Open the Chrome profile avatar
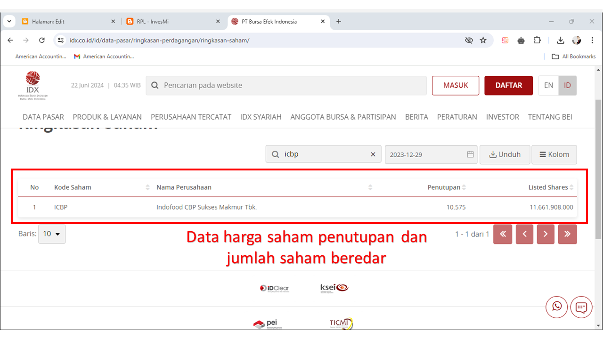Image resolution: width=603 pixels, height=339 pixels. [577, 40]
